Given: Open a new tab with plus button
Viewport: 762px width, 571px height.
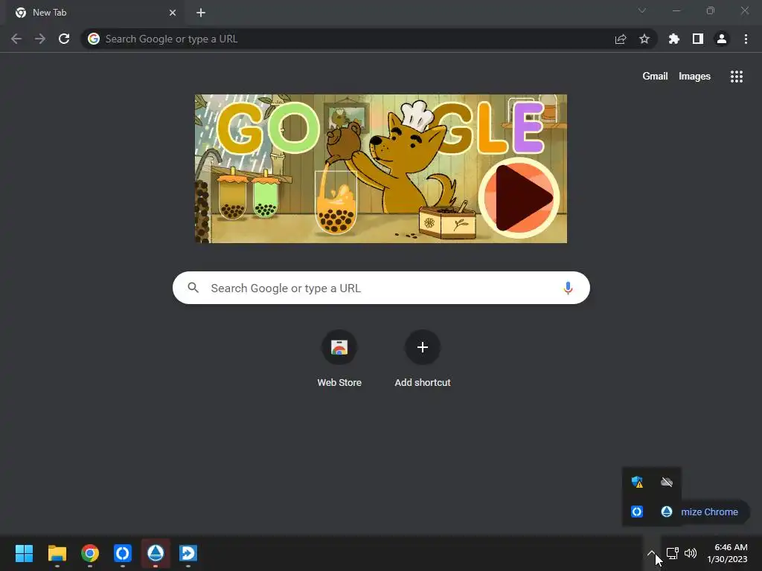Looking at the screenshot, I should pos(201,13).
